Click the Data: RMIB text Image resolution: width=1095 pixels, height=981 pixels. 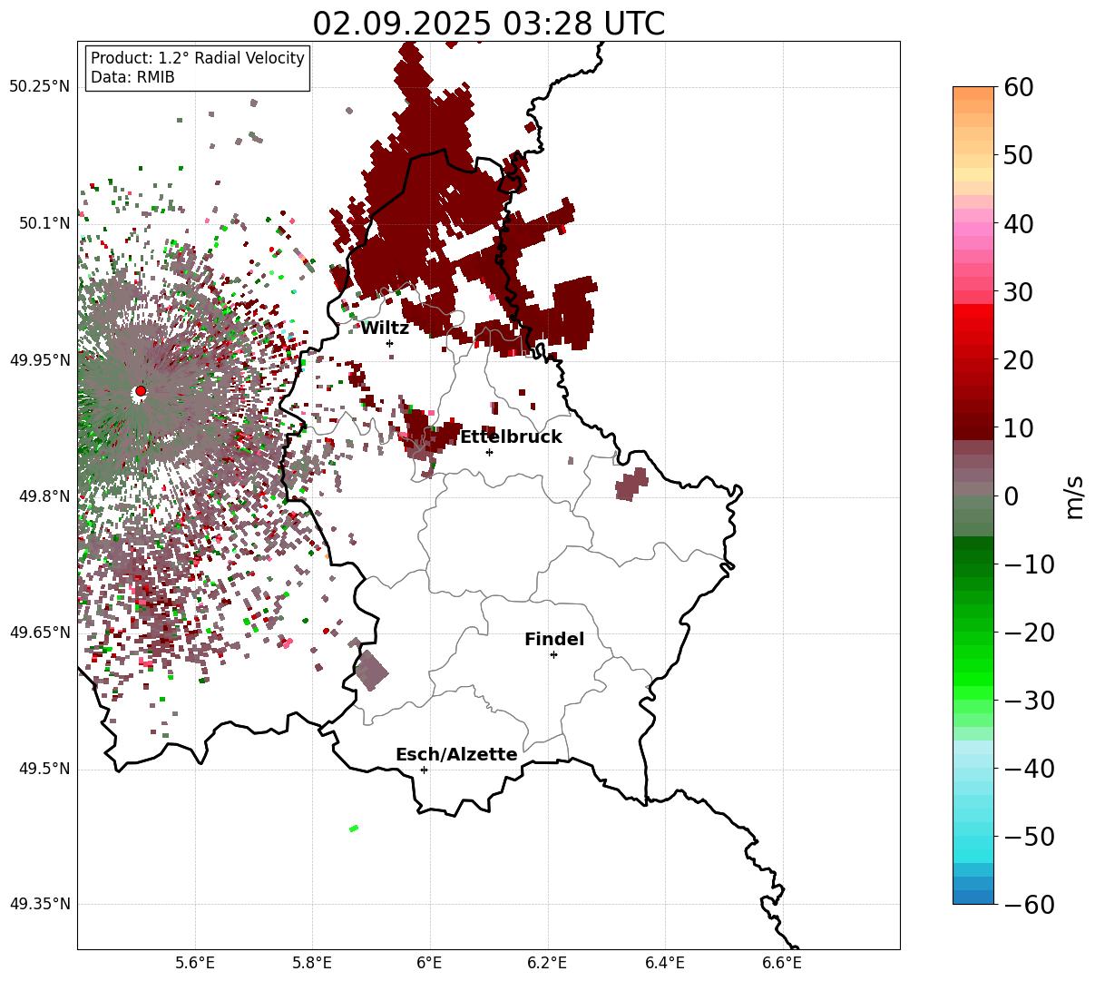click(132, 77)
